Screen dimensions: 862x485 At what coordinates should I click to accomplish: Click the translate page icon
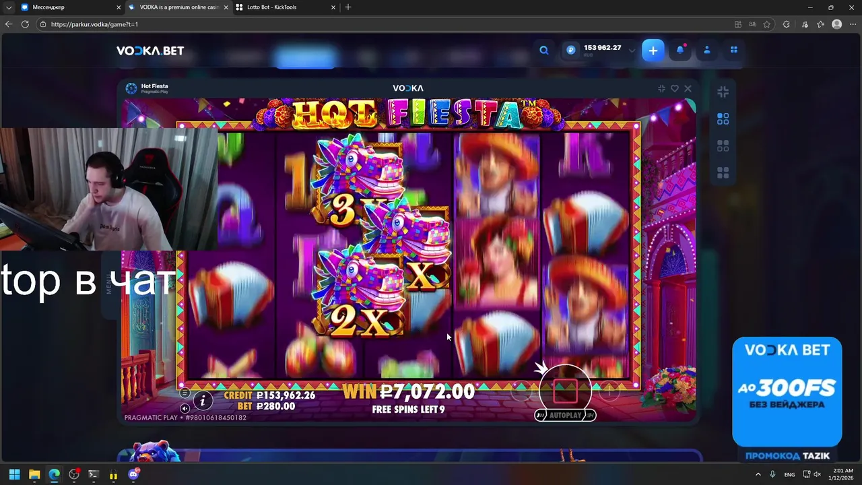752,24
